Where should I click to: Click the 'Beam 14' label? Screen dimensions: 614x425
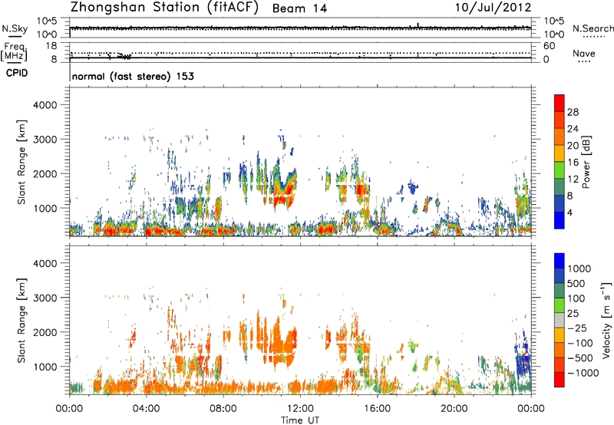[x=299, y=8]
